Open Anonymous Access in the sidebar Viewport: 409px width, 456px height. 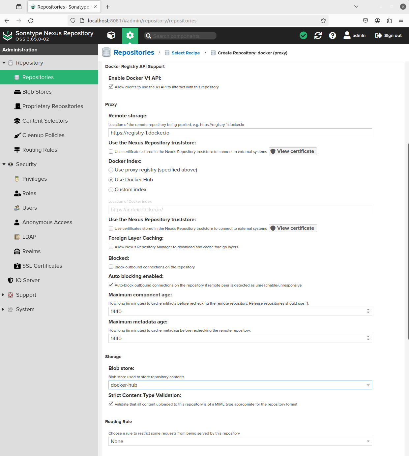pyautogui.click(x=49, y=222)
